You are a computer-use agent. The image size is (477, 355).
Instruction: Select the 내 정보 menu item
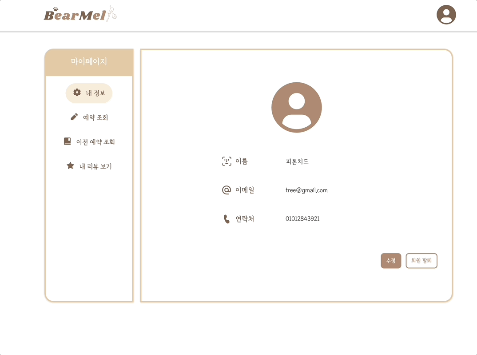89,93
